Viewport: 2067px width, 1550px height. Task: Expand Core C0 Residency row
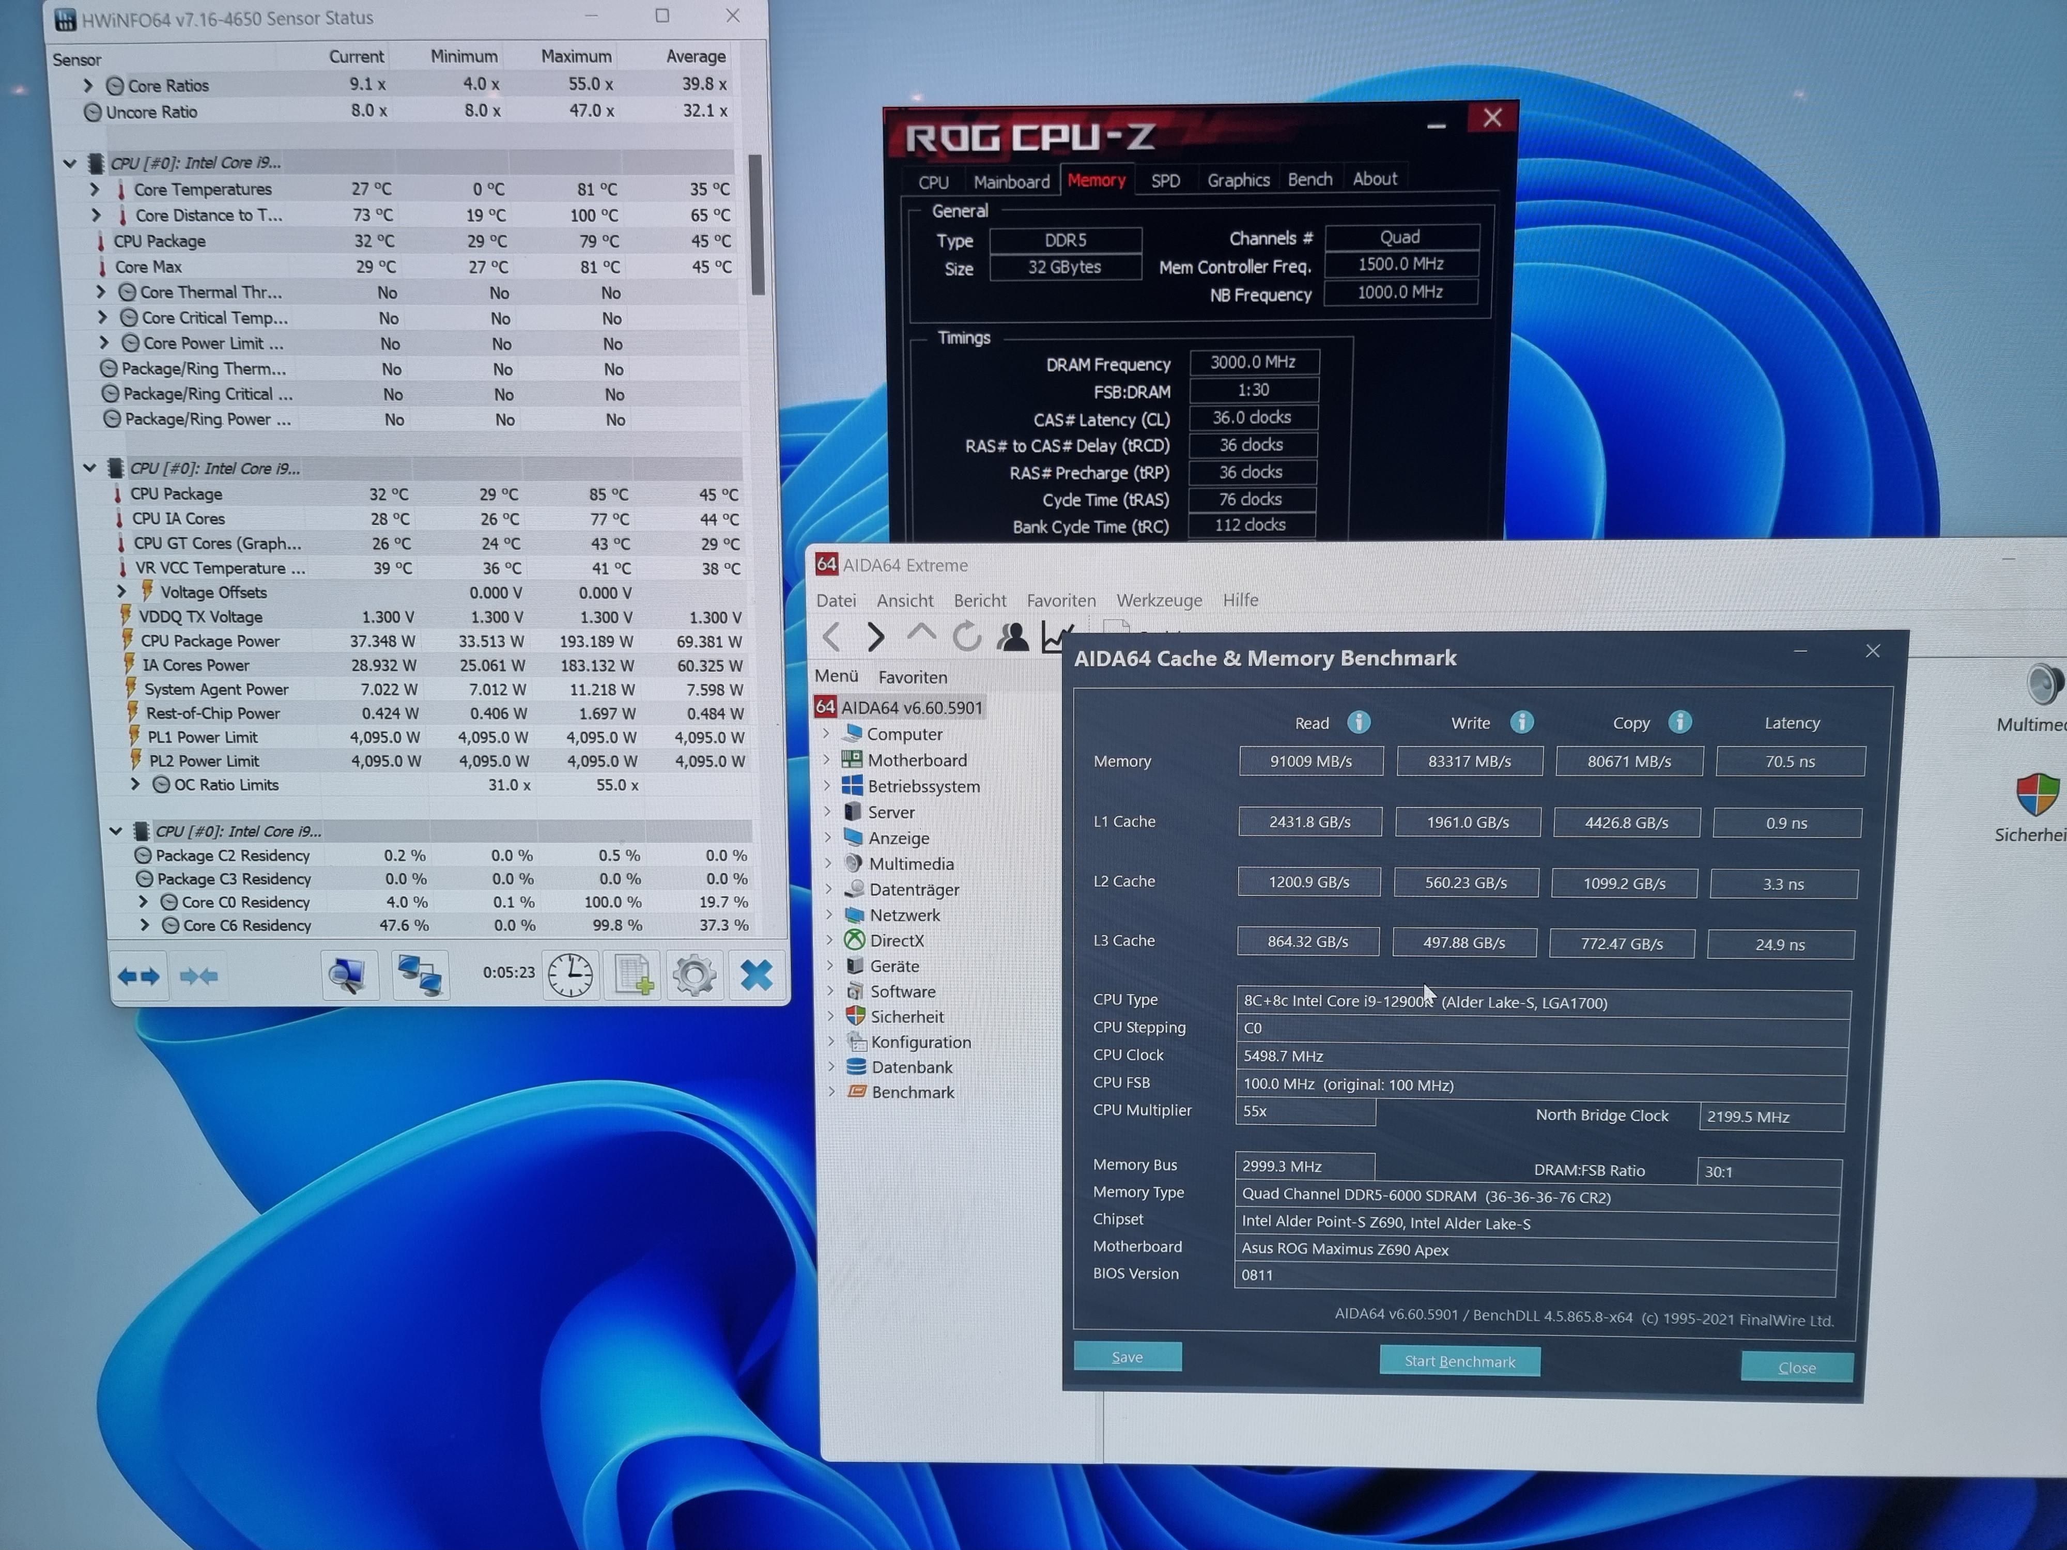click(143, 902)
